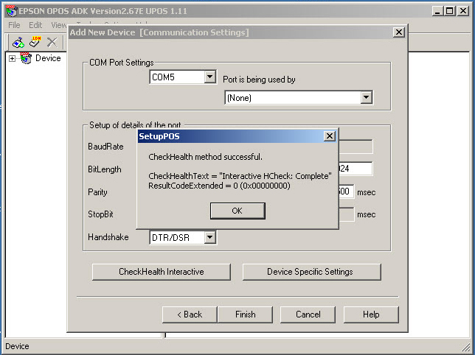This screenshot has height=355, width=475.
Task: Open the View menu
Action: pyautogui.click(x=59, y=25)
